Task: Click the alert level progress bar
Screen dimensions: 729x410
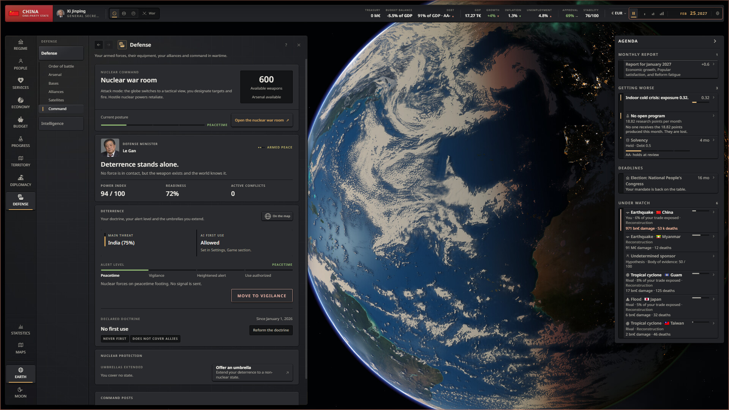Action: click(x=196, y=270)
